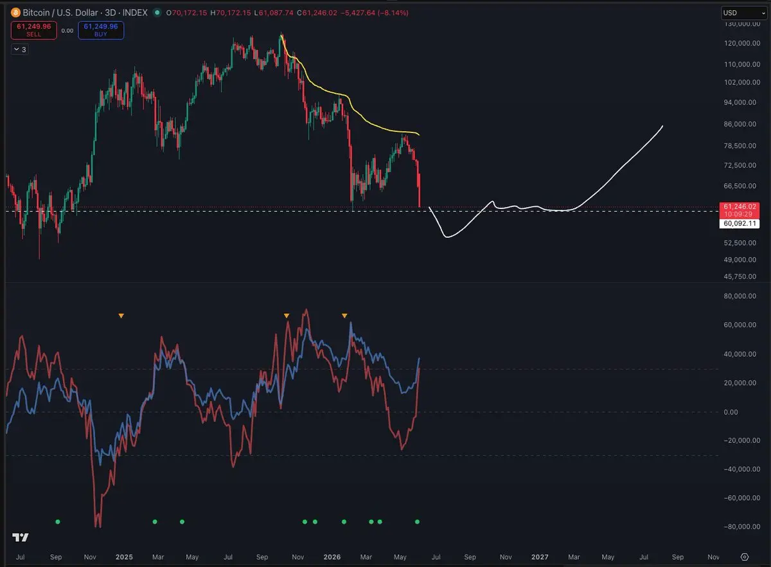Click the green market status dot
771x567 pixels.
tap(158, 13)
